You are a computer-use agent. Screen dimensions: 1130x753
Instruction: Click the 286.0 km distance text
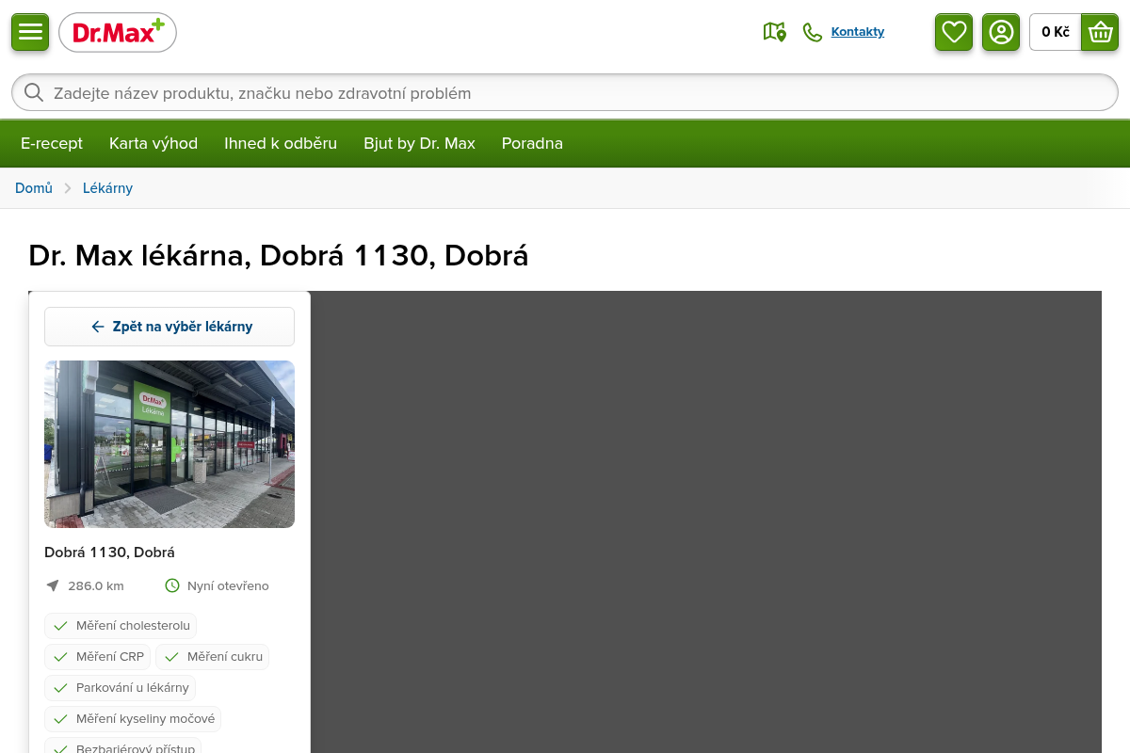point(96,585)
